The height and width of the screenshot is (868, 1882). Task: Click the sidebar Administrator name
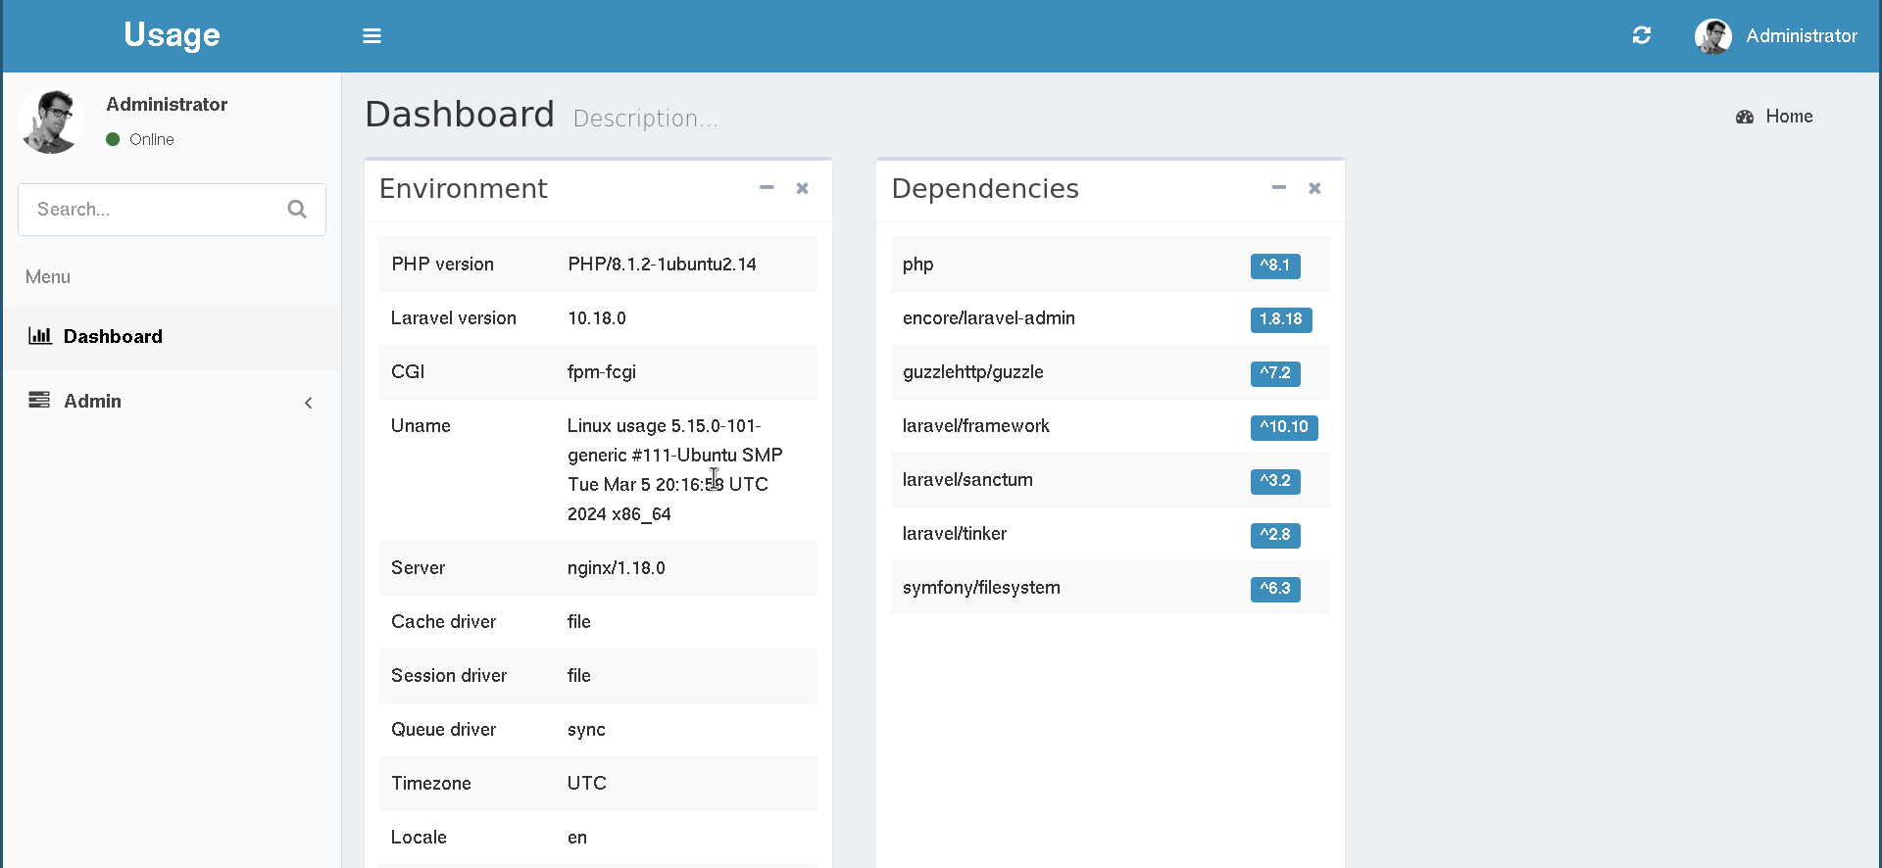pos(167,105)
